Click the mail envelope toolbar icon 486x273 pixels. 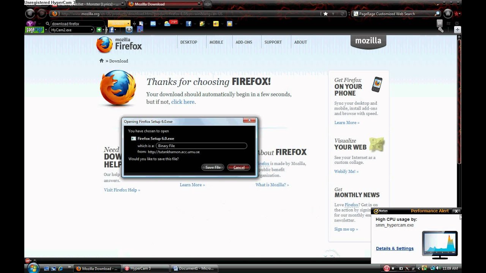pos(153,24)
